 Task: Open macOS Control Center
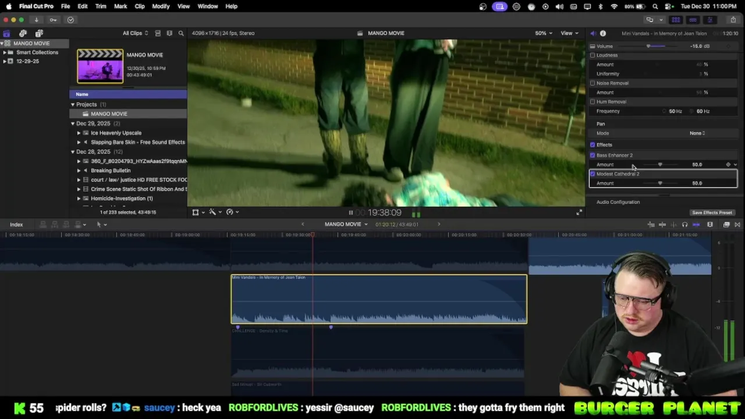click(668, 6)
